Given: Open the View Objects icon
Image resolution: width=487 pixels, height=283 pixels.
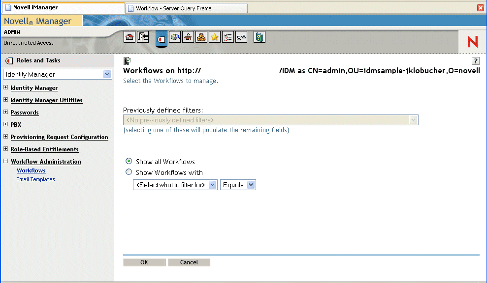Looking at the screenshot, I should point(175,37).
